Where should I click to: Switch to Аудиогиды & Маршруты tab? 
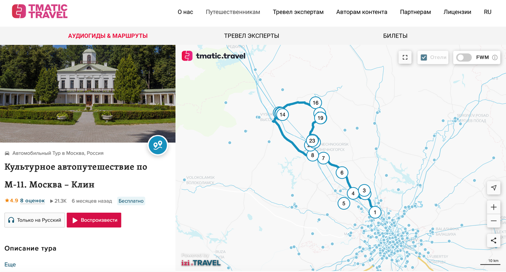[x=108, y=36]
